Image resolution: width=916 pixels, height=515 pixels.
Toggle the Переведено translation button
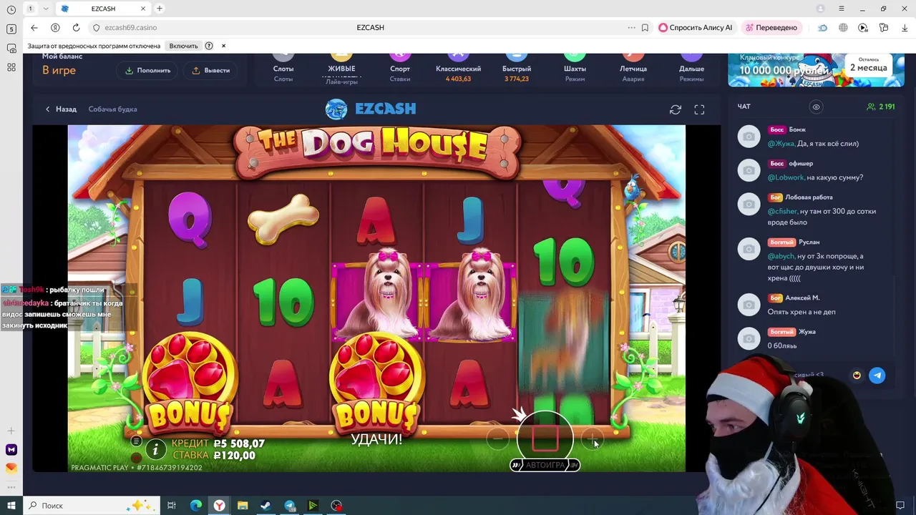coord(771,27)
